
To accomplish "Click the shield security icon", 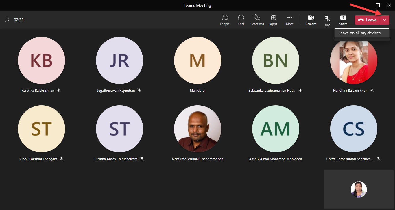I will pos(7,20).
